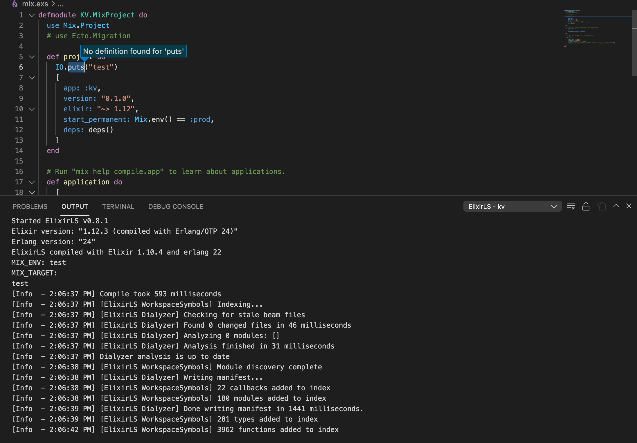Image resolution: width=637 pixels, height=443 pixels.
Task: Collapse def application on line 17
Action: [x=32, y=182]
